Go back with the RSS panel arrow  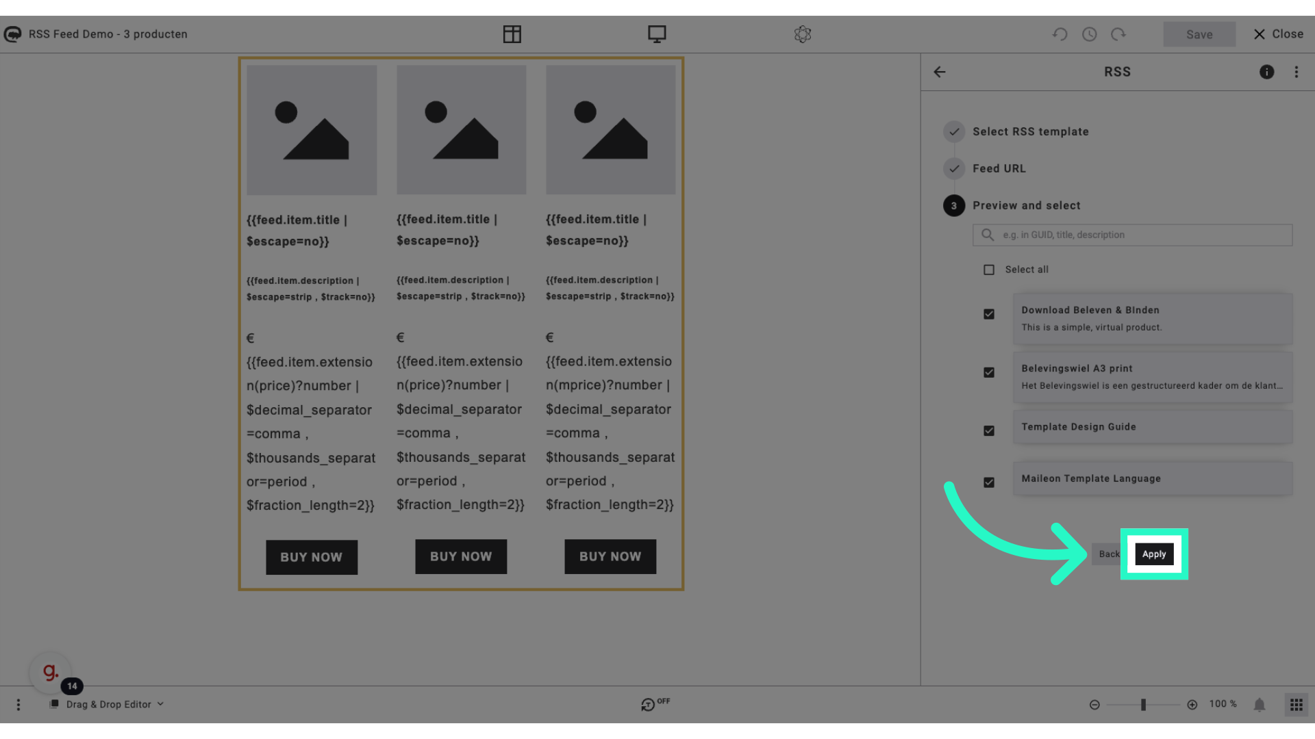940,72
